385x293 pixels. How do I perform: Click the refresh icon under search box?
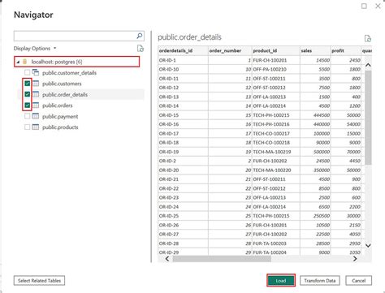pos(141,49)
